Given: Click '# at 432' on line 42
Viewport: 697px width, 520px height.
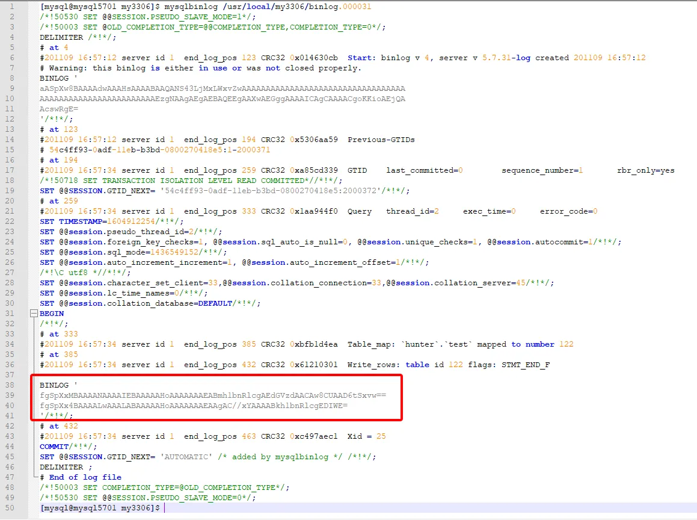Looking at the screenshot, I should [x=59, y=426].
